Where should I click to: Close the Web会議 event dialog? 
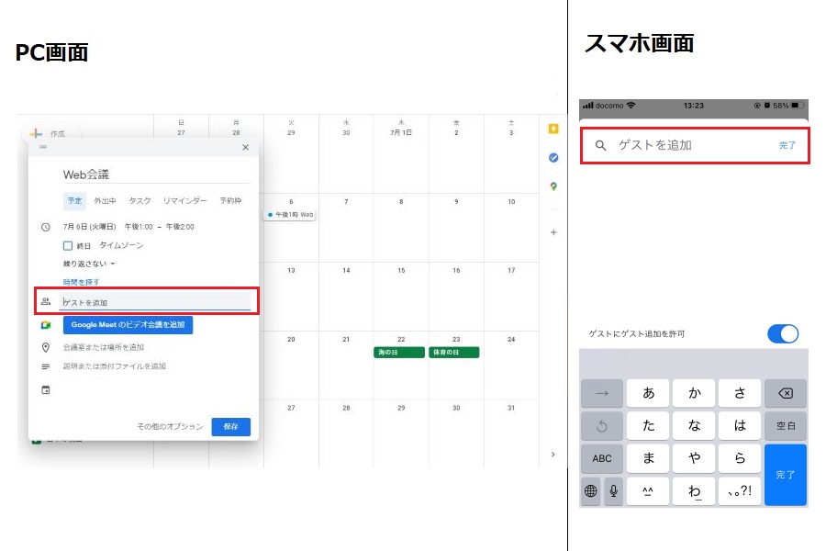click(245, 147)
